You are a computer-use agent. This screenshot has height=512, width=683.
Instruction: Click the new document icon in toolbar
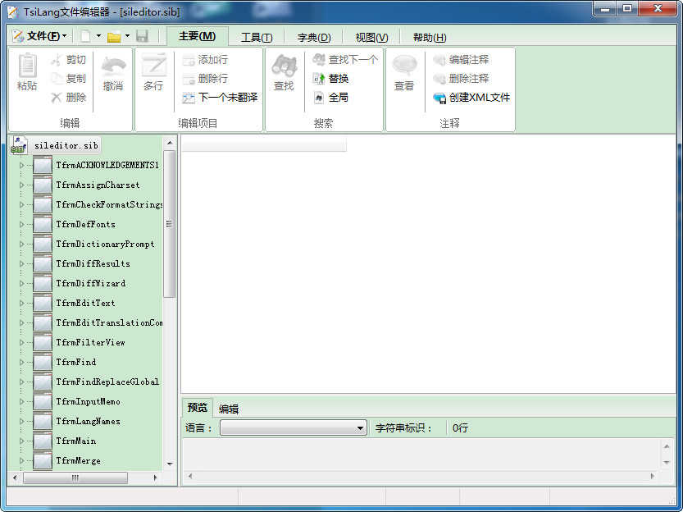[x=85, y=36]
